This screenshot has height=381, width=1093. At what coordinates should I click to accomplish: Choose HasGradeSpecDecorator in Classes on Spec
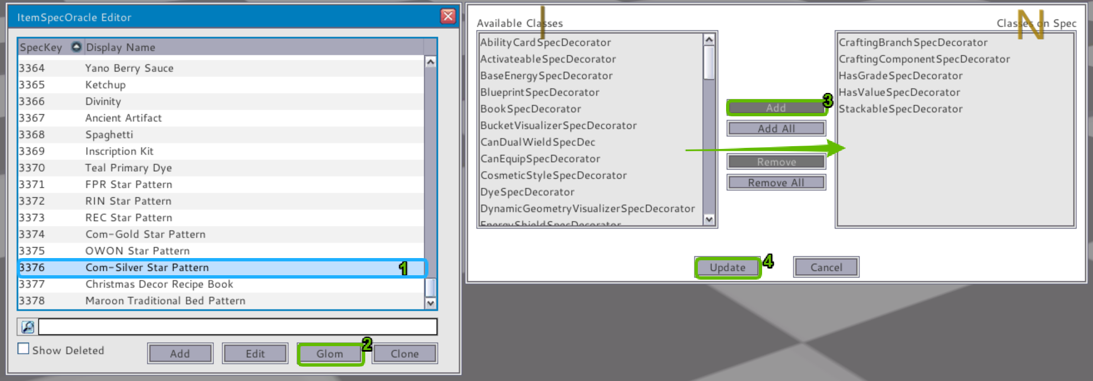pyautogui.click(x=900, y=76)
